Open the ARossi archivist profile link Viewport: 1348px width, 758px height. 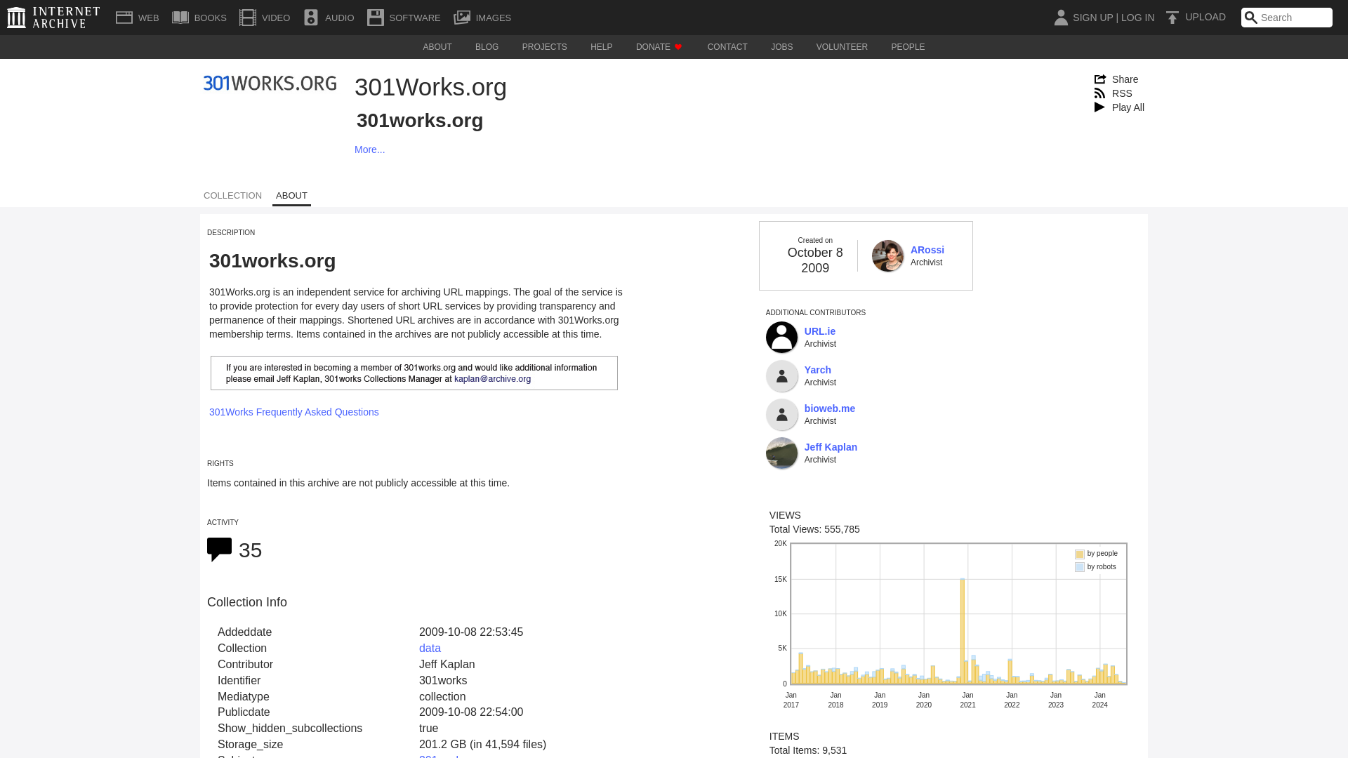click(927, 250)
